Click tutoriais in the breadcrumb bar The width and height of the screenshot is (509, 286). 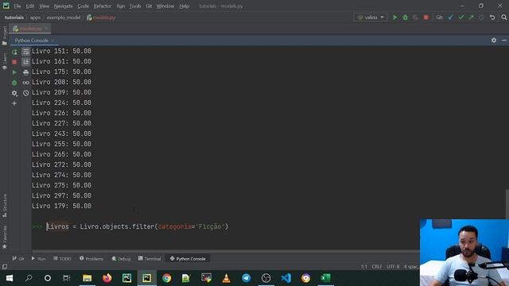click(x=14, y=17)
